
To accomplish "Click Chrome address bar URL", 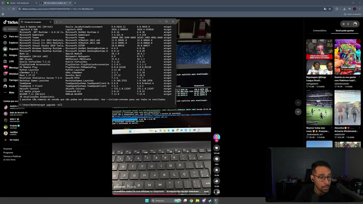I will [x=58, y=9].
